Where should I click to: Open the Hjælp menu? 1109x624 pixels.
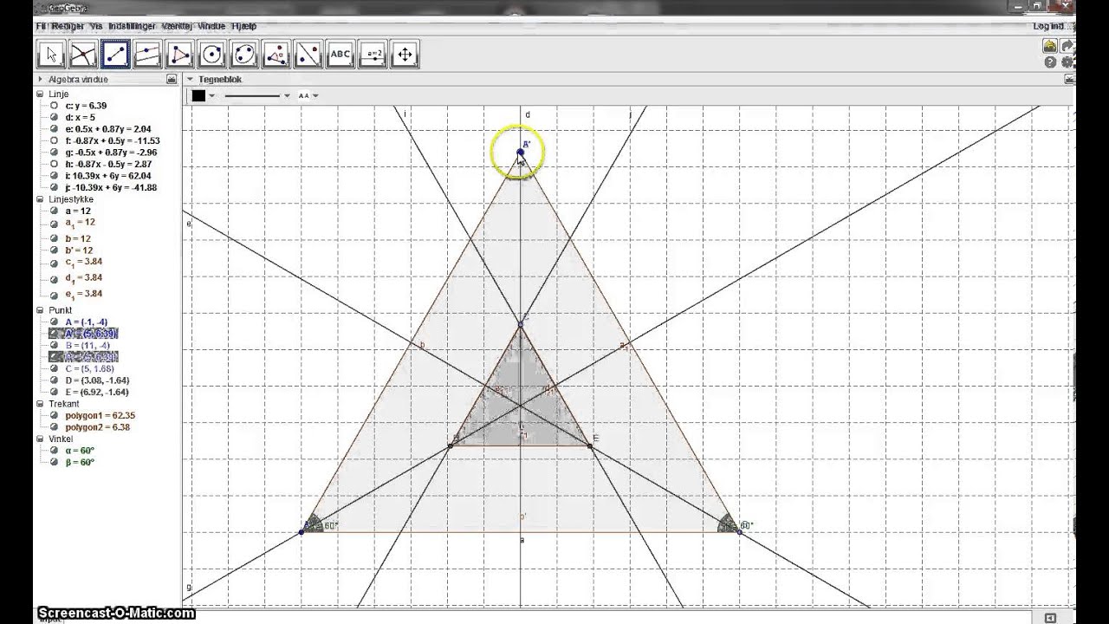point(243,27)
